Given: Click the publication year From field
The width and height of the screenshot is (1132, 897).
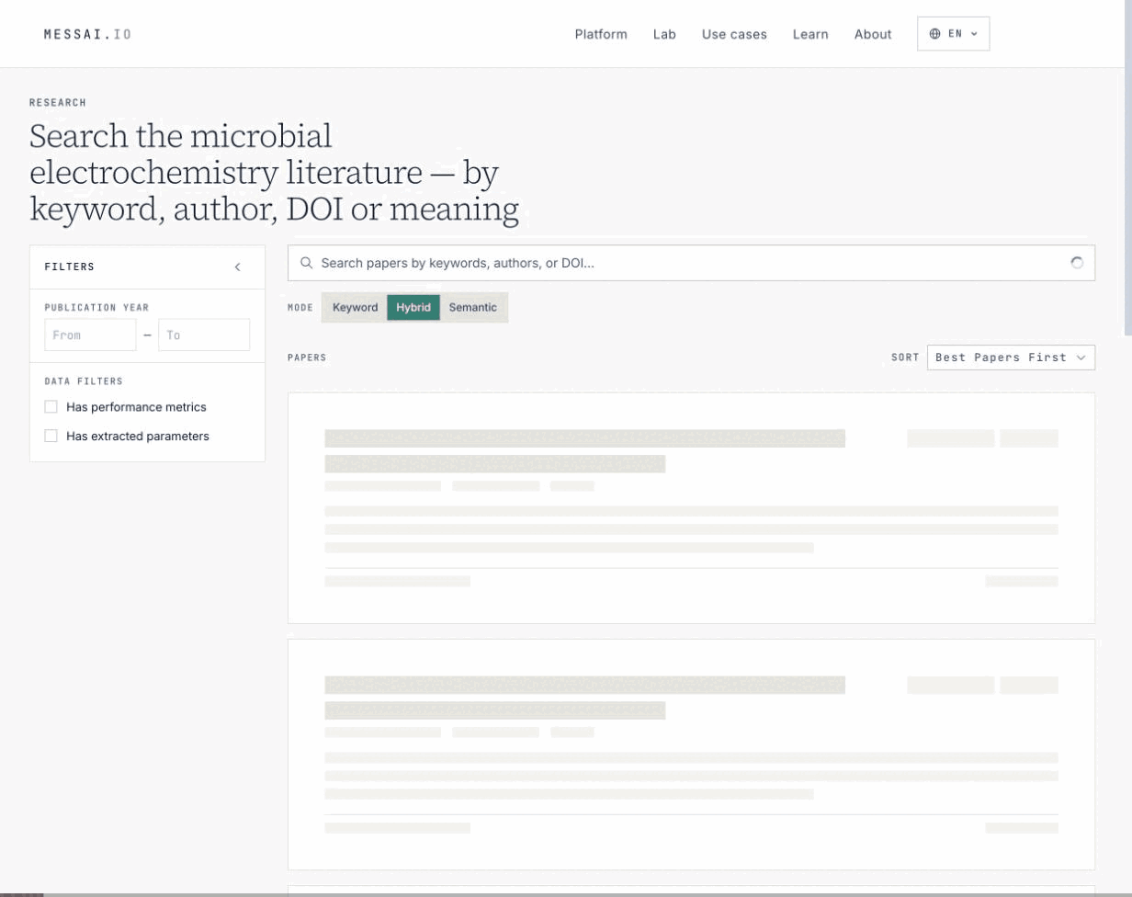Looking at the screenshot, I should coord(90,335).
